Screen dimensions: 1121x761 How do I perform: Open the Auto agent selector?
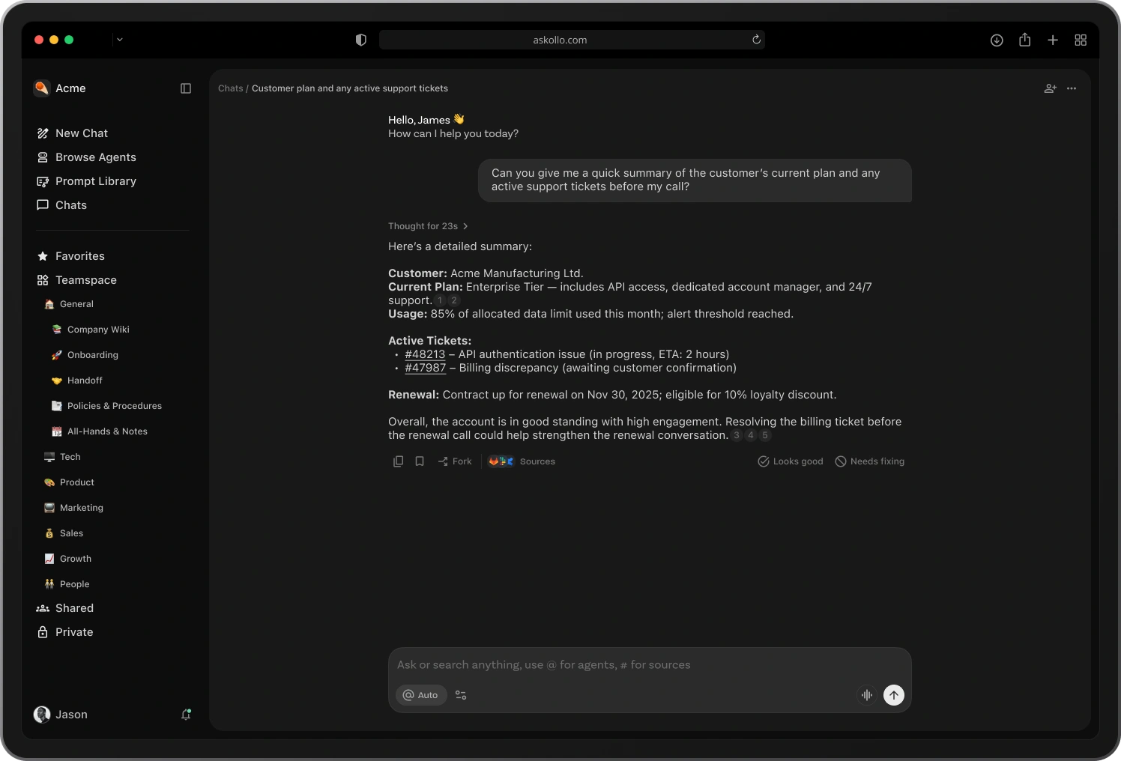421,695
